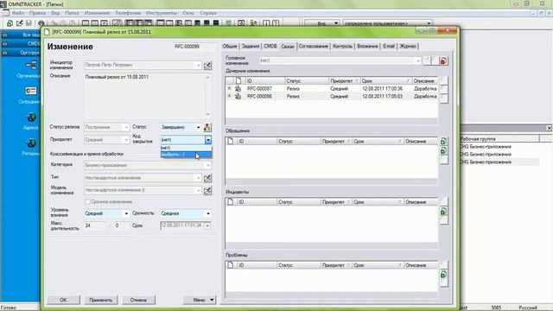This screenshot has width=553, height=311.
Task: Open Организация icon in the left sidebar
Action: click(31, 66)
